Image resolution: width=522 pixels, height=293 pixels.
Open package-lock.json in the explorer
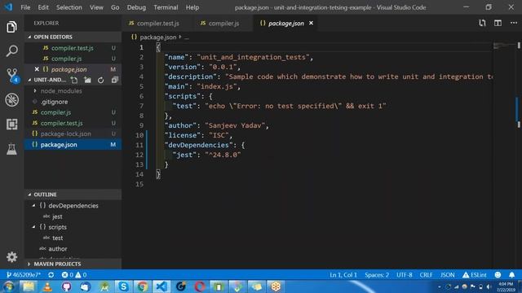(73, 133)
